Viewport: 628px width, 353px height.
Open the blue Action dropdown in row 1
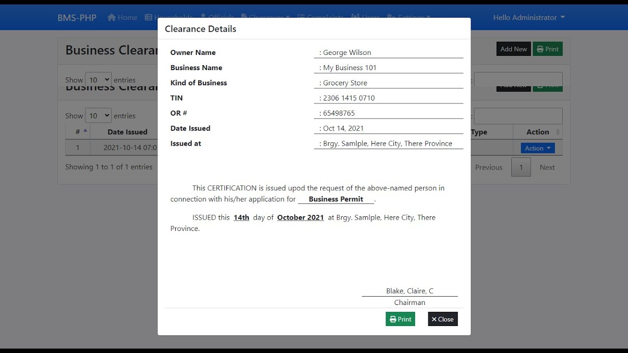(538, 148)
